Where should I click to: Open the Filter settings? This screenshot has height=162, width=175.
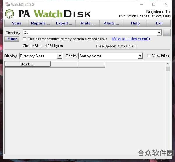point(12,39)
